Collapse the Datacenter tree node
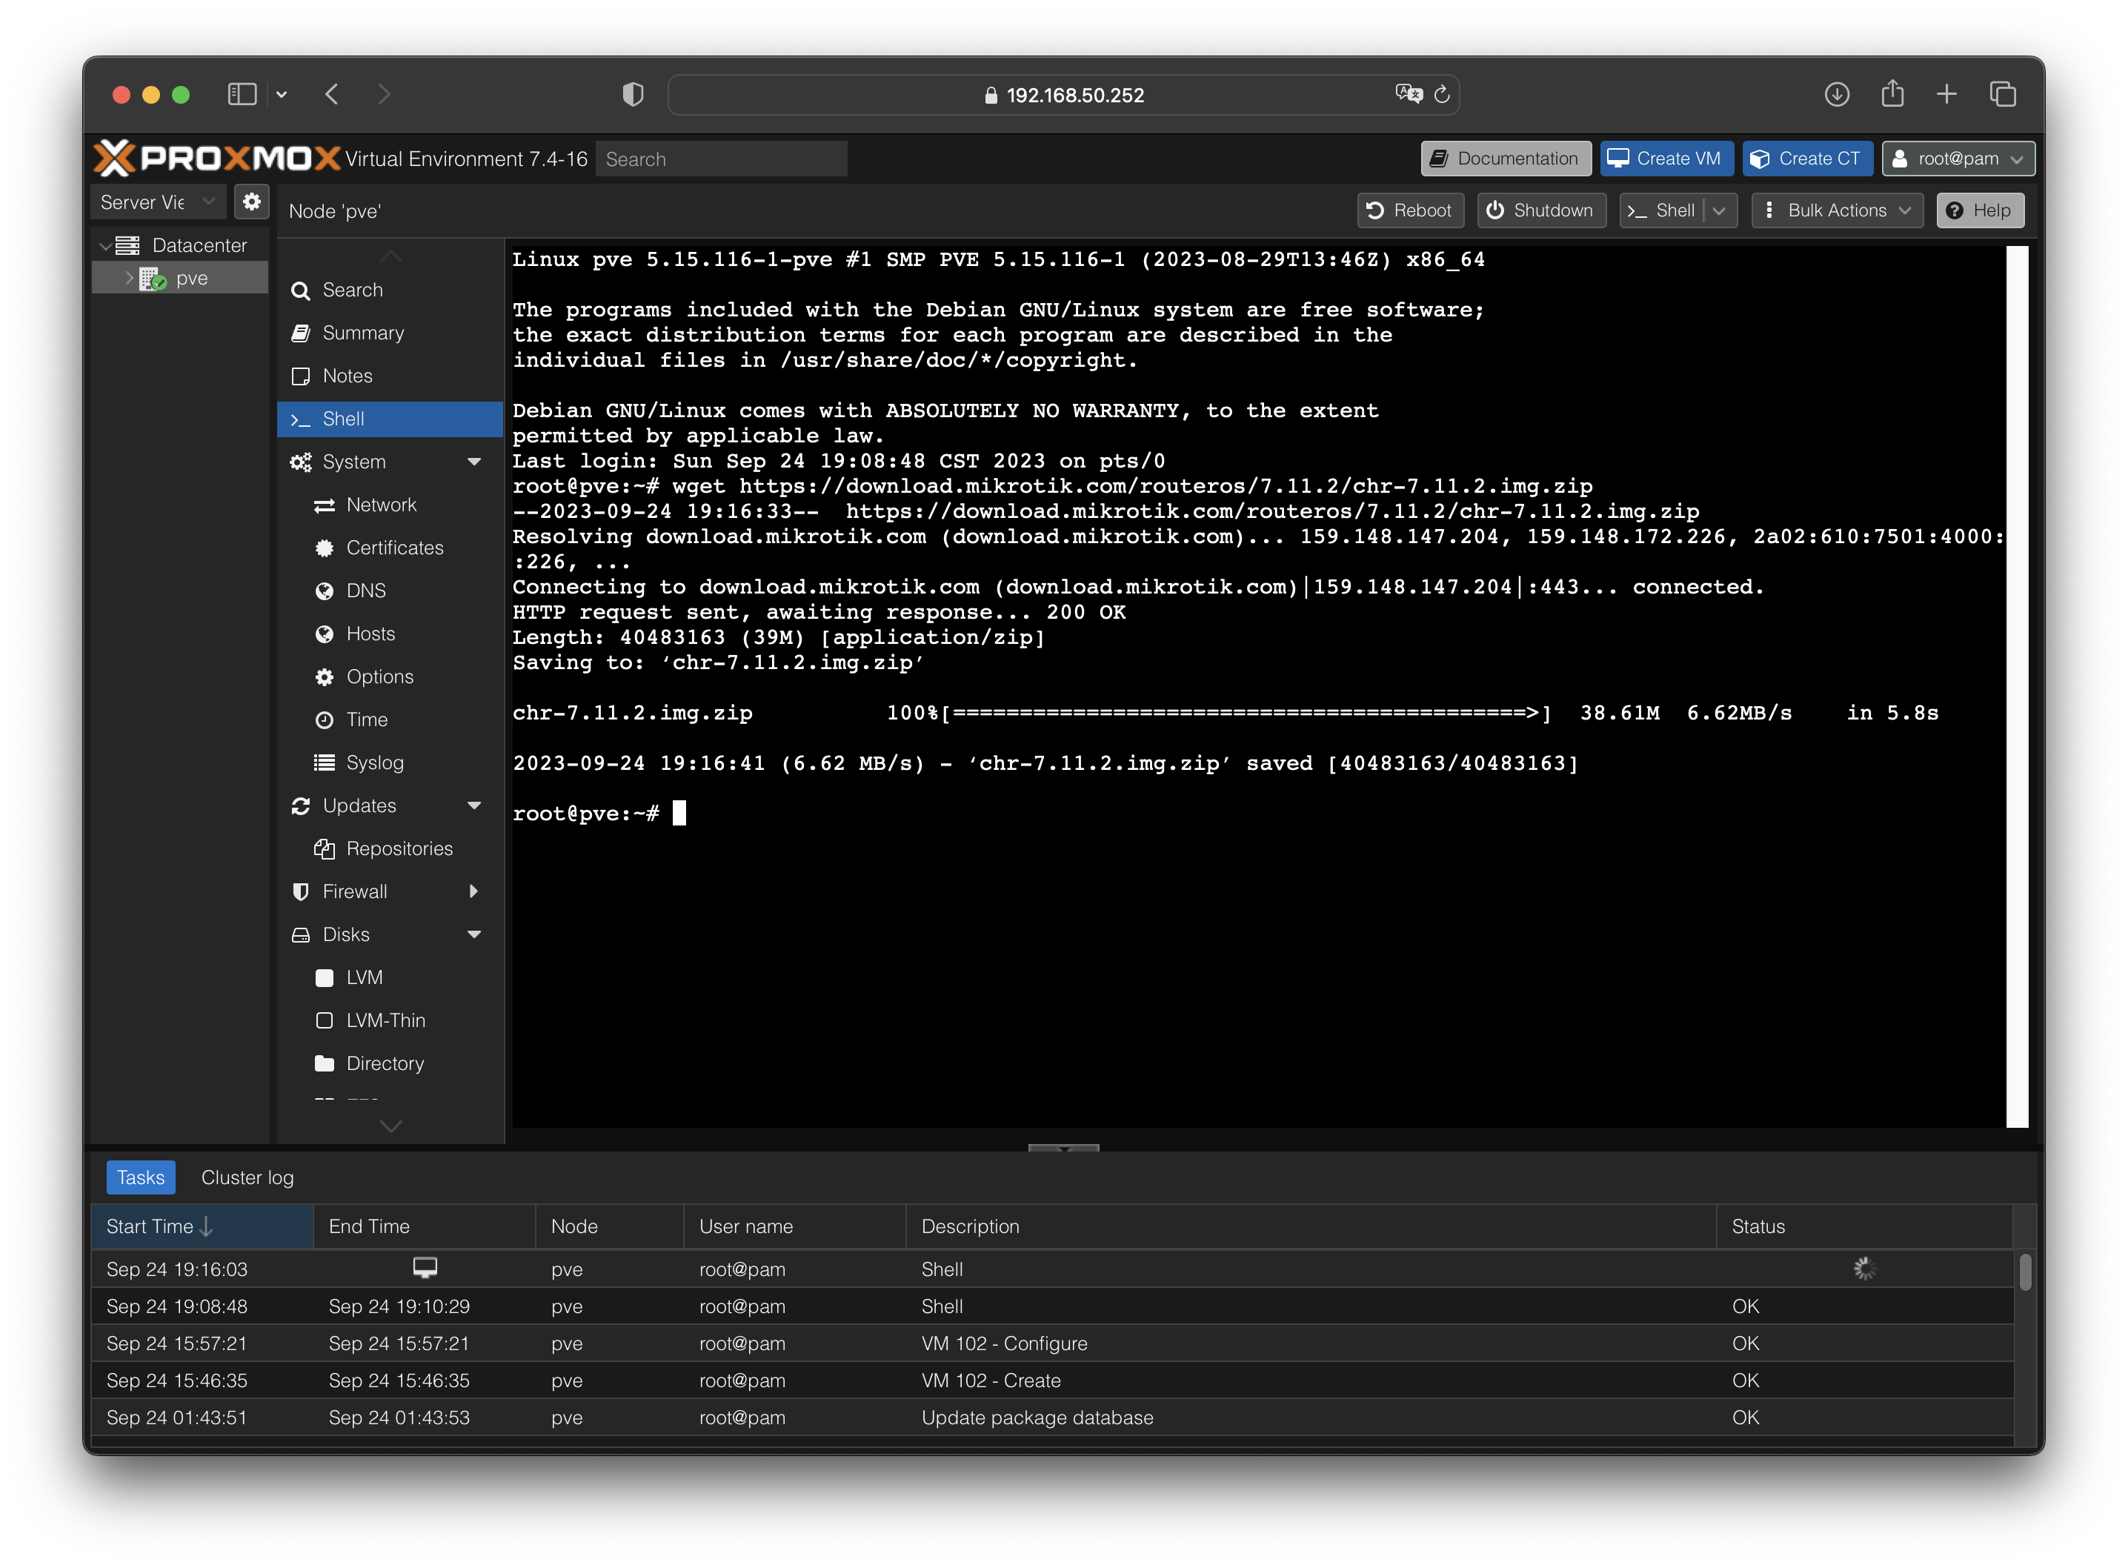Viewport: 2128px width, 1565px height. tap(105, 246)
